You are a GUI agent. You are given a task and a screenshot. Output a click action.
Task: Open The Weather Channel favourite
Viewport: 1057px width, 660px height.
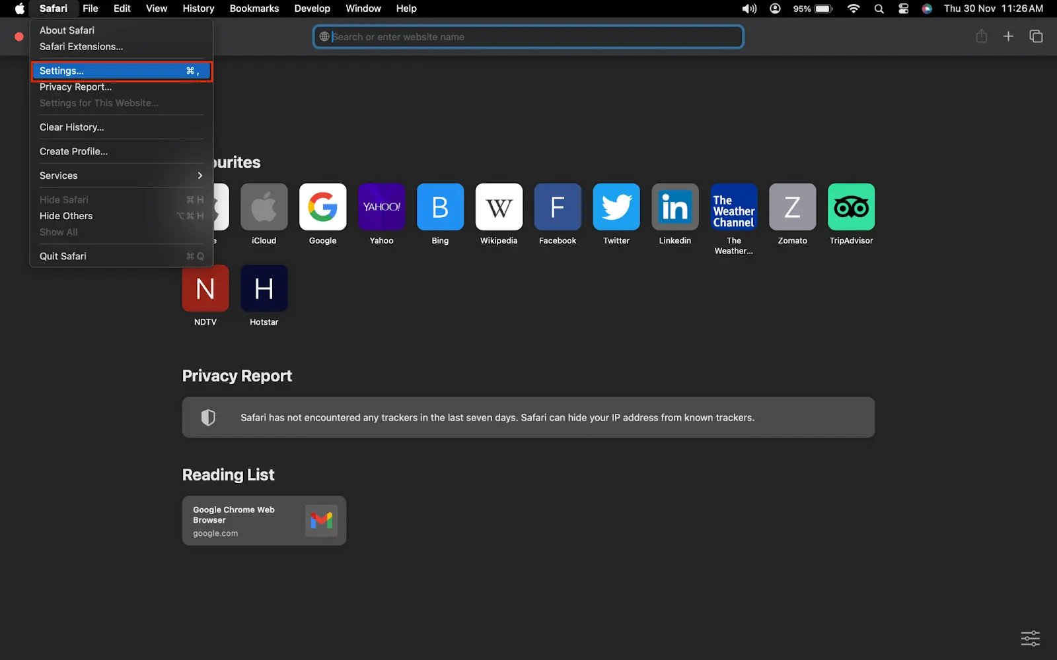(733, 207)
